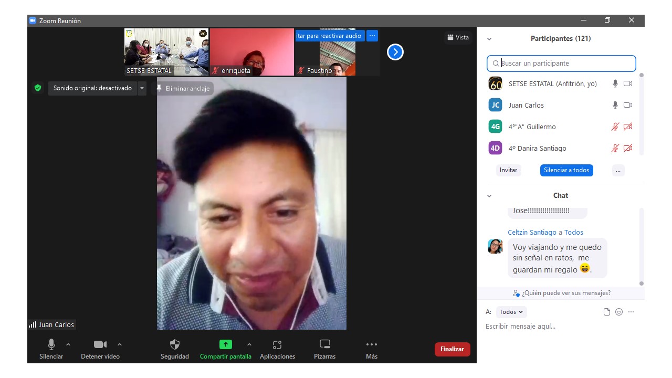Toggle Sonido original: desactivado button
This screenshot has width=672, height=378.
click(92, 88)
